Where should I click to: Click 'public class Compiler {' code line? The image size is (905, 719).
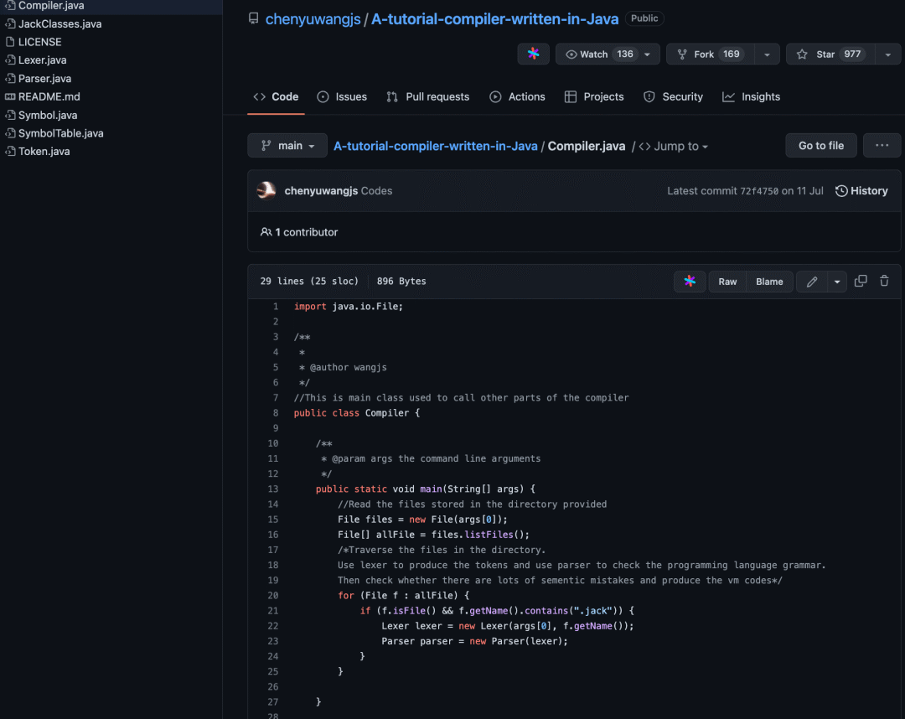(x=357, y=413)
